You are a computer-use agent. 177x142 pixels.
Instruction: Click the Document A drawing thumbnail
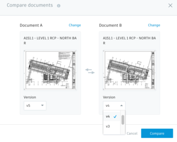point(50,70)
